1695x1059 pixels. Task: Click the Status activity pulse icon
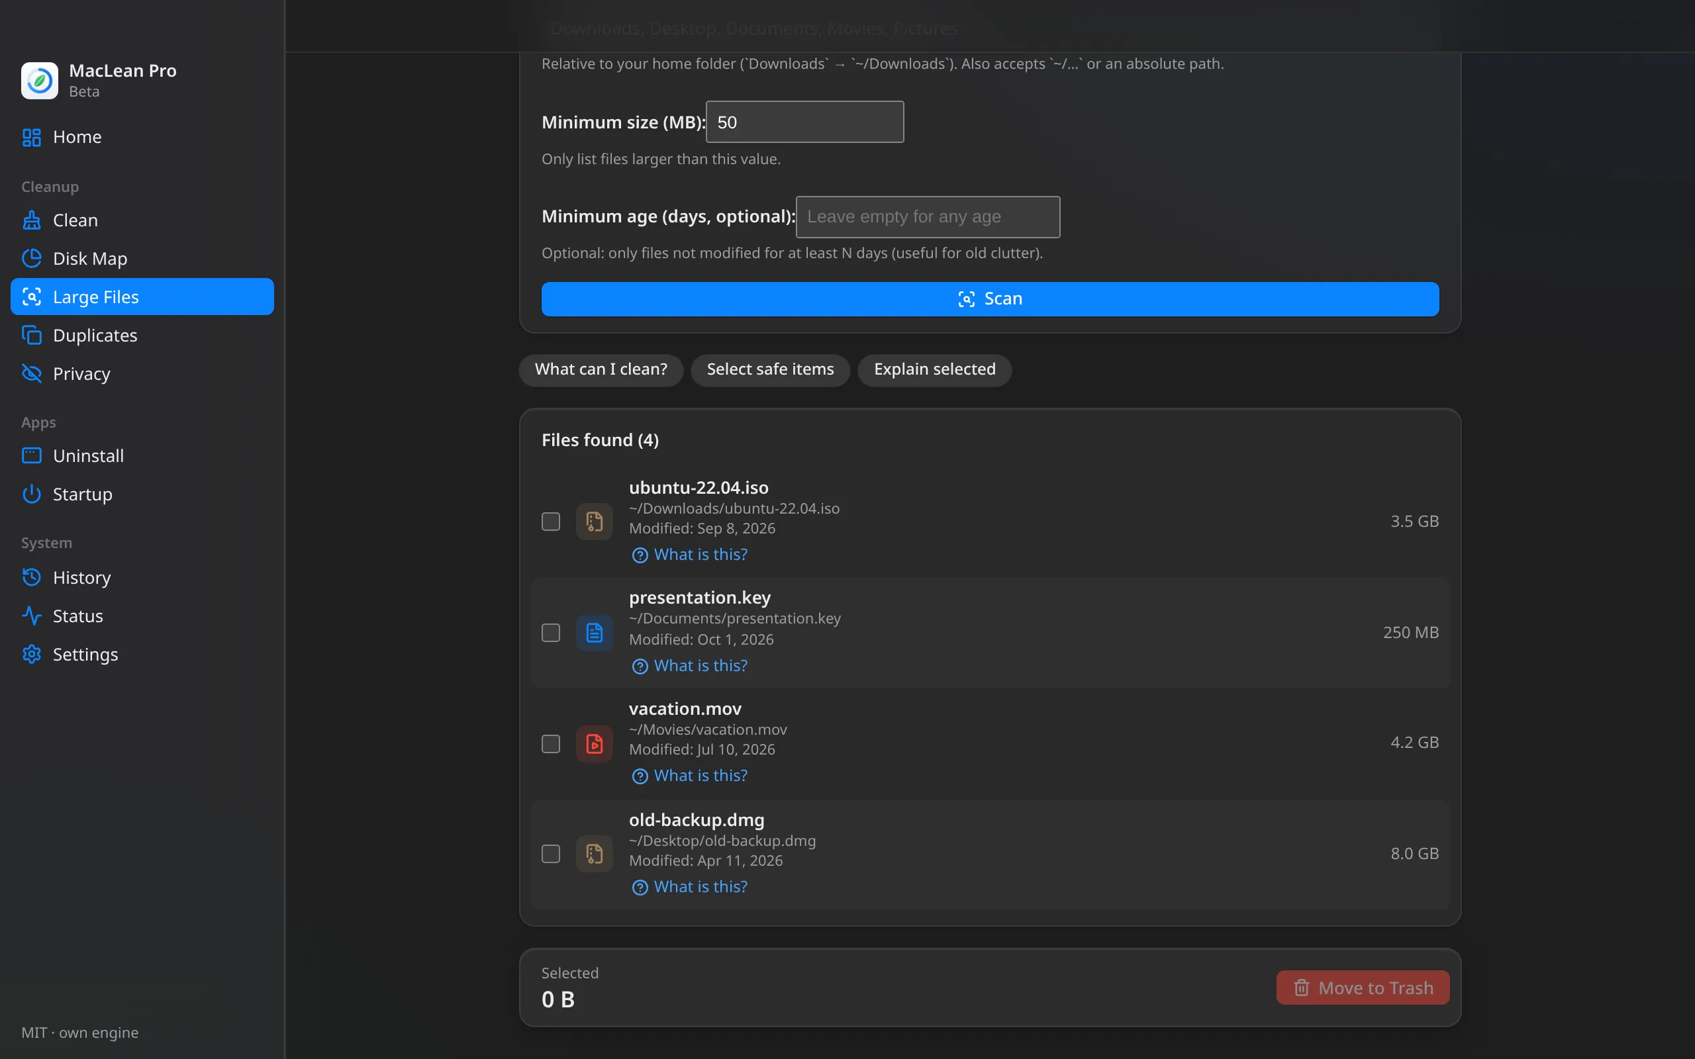32,616
